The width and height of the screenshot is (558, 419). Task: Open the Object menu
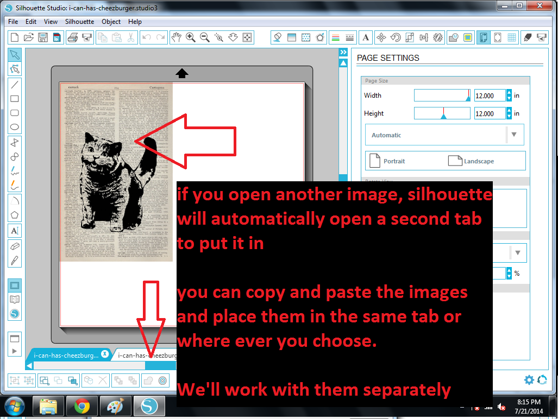[x=111, y=22]
